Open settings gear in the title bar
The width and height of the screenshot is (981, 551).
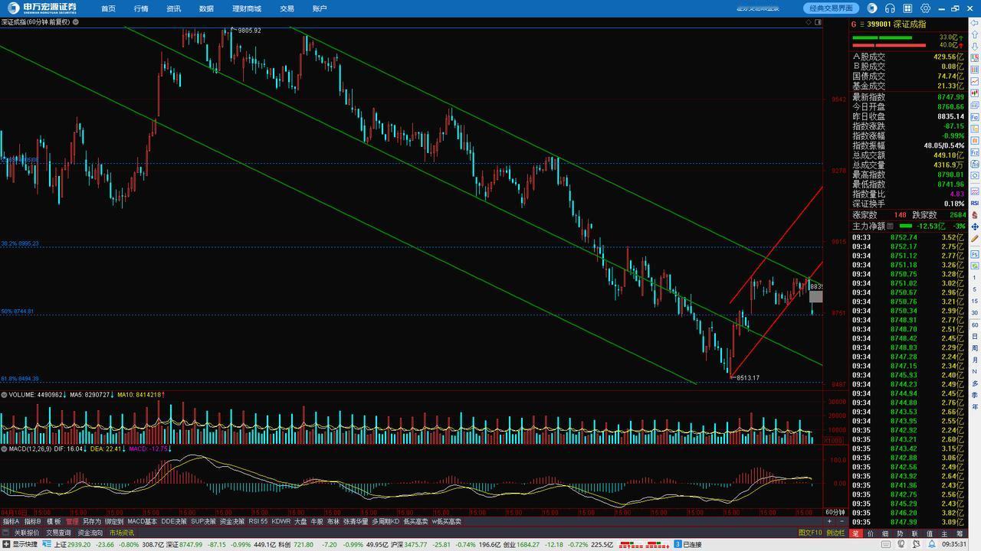[x=925, y=8]
